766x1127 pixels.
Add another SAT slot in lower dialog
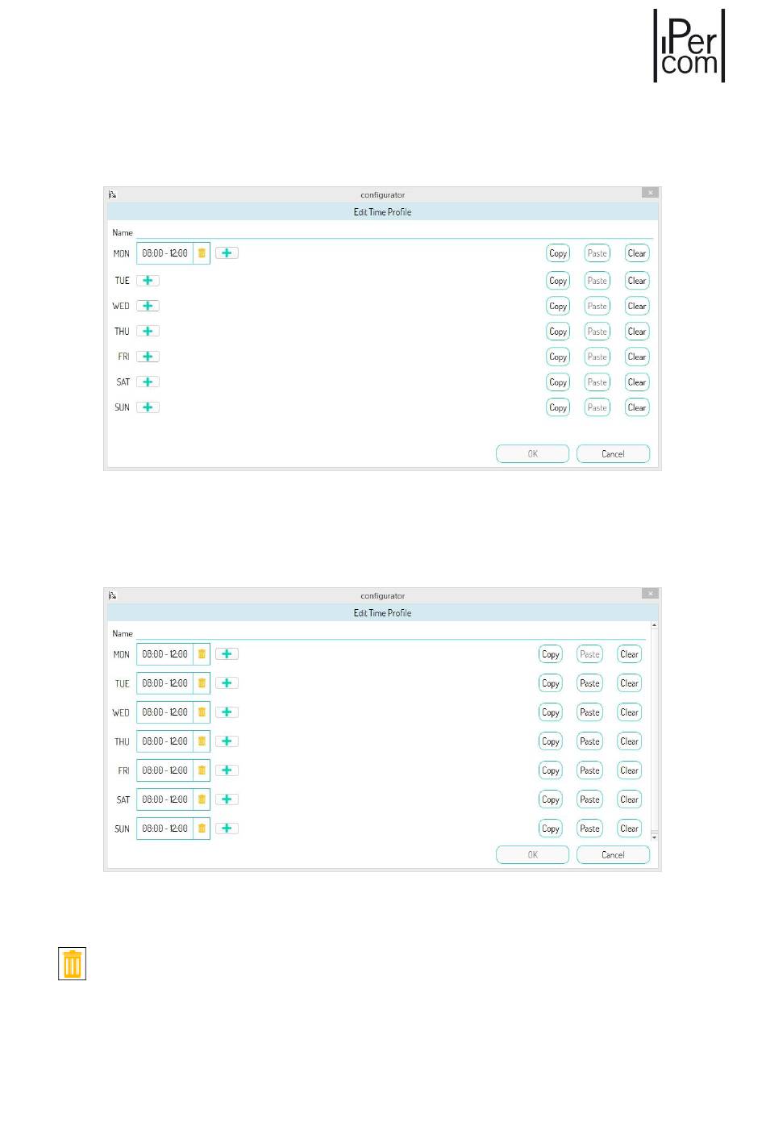pyautogui.click(x=227, y=799)
